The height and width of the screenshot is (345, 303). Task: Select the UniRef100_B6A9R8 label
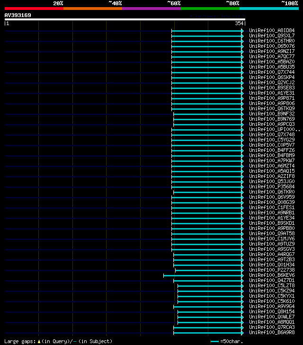click(272, 332)
